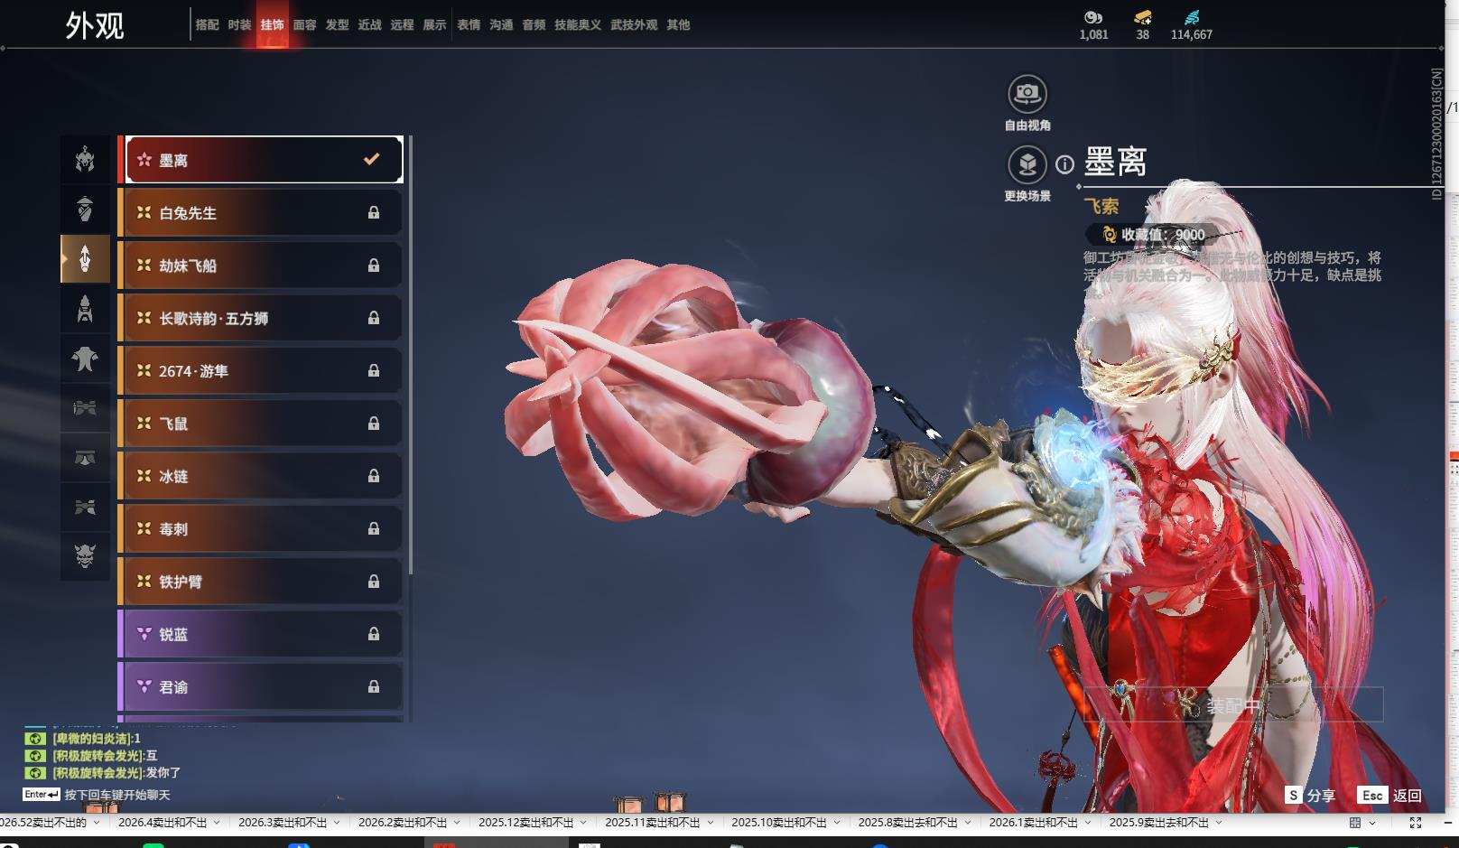
Task: Click the lock icon on 劫妹飞船
Action: point(374,266)
